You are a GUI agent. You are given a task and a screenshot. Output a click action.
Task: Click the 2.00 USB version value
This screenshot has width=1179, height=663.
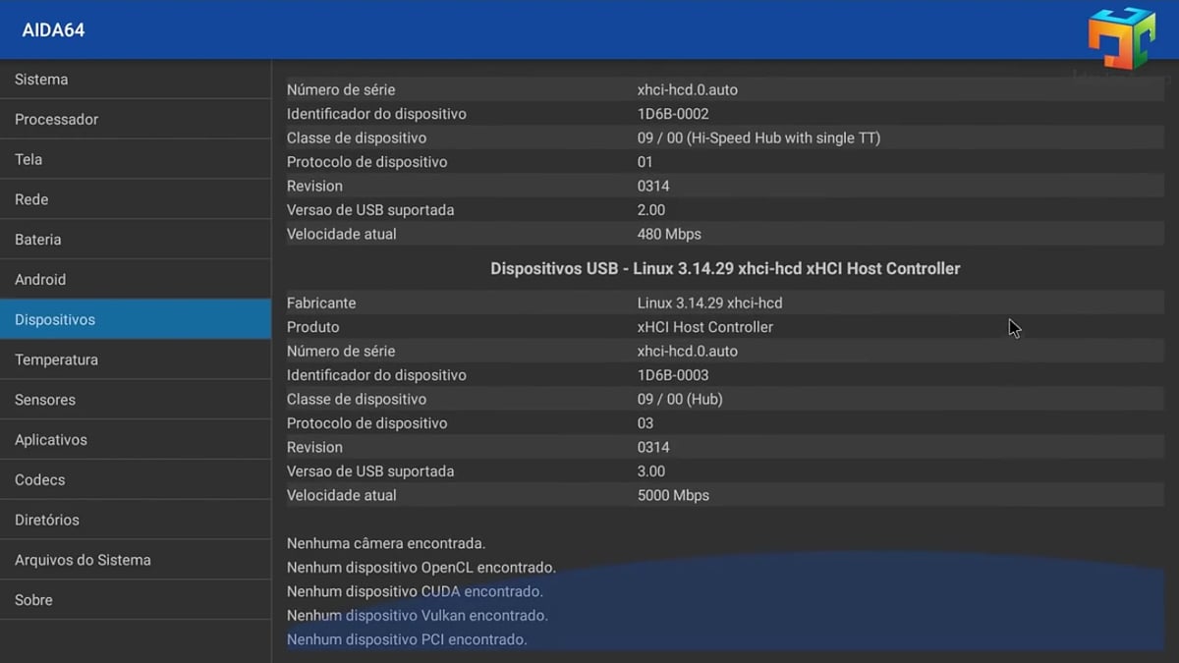tap(651, 210)
